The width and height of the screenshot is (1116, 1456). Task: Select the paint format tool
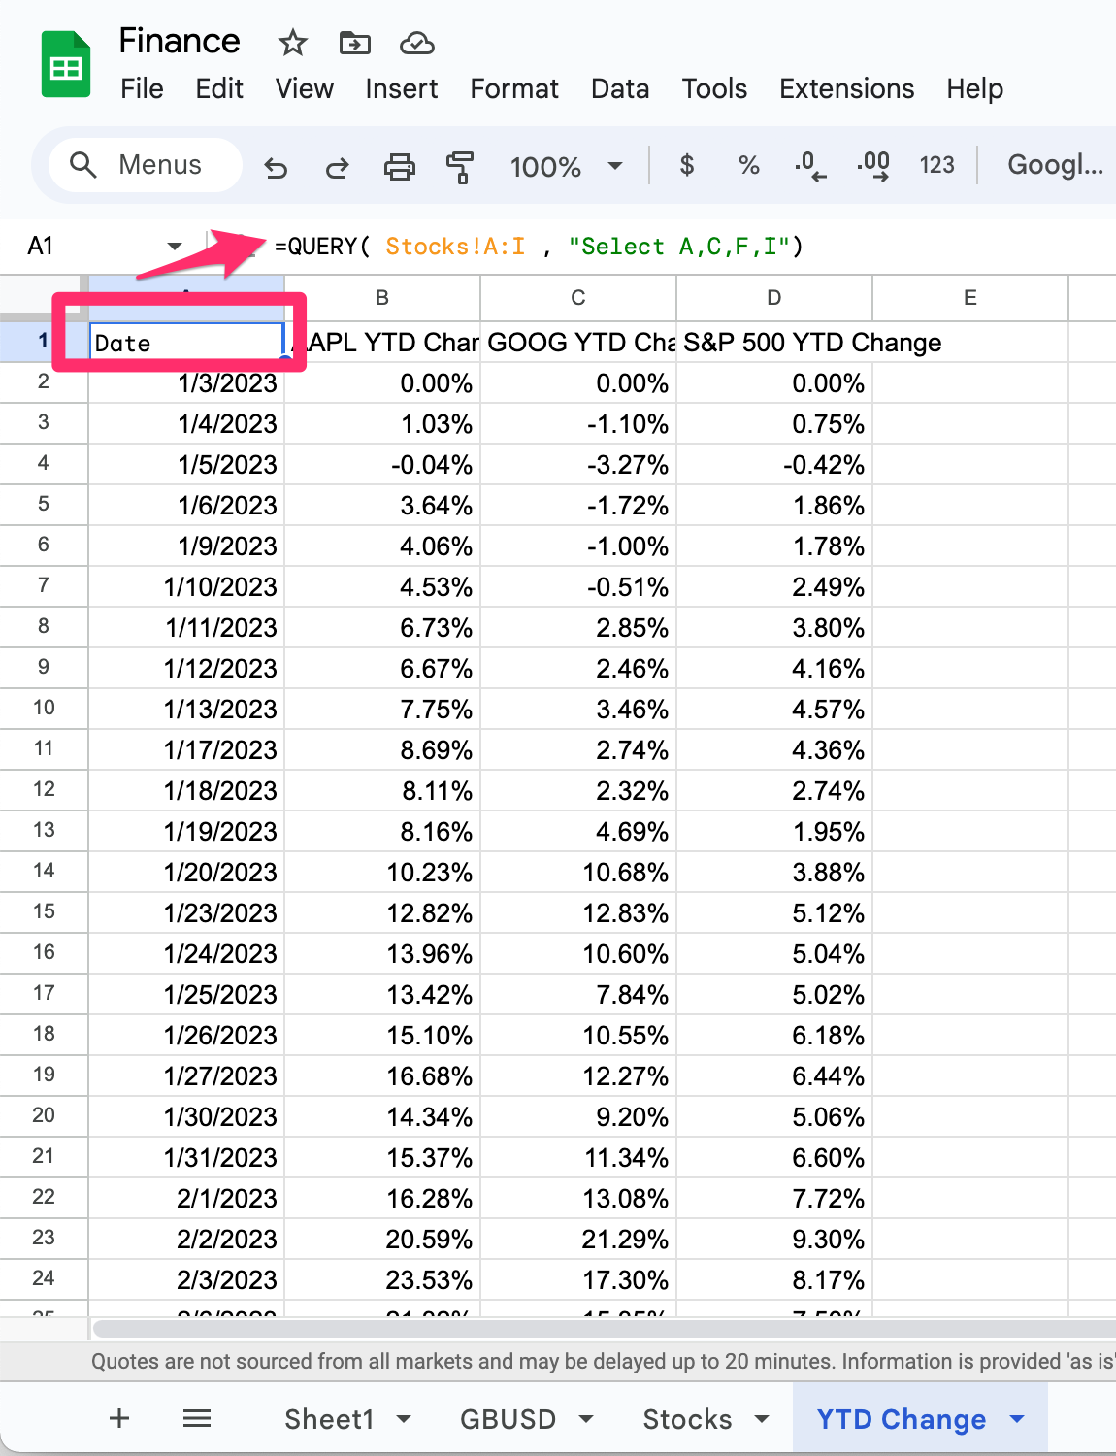460,167
